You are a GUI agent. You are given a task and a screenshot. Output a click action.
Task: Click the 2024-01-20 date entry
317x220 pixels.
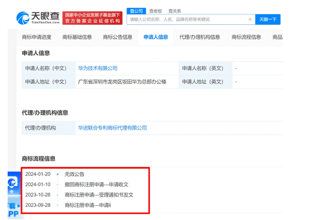[38, 174]
